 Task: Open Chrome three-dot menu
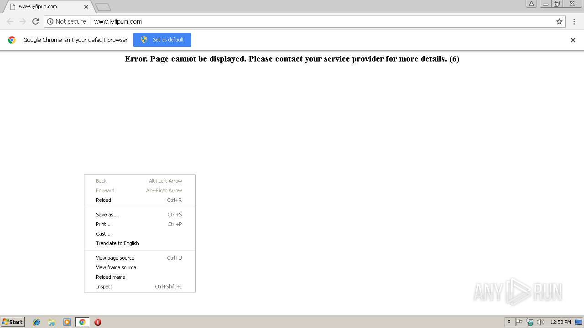click(x=573, y=21)
